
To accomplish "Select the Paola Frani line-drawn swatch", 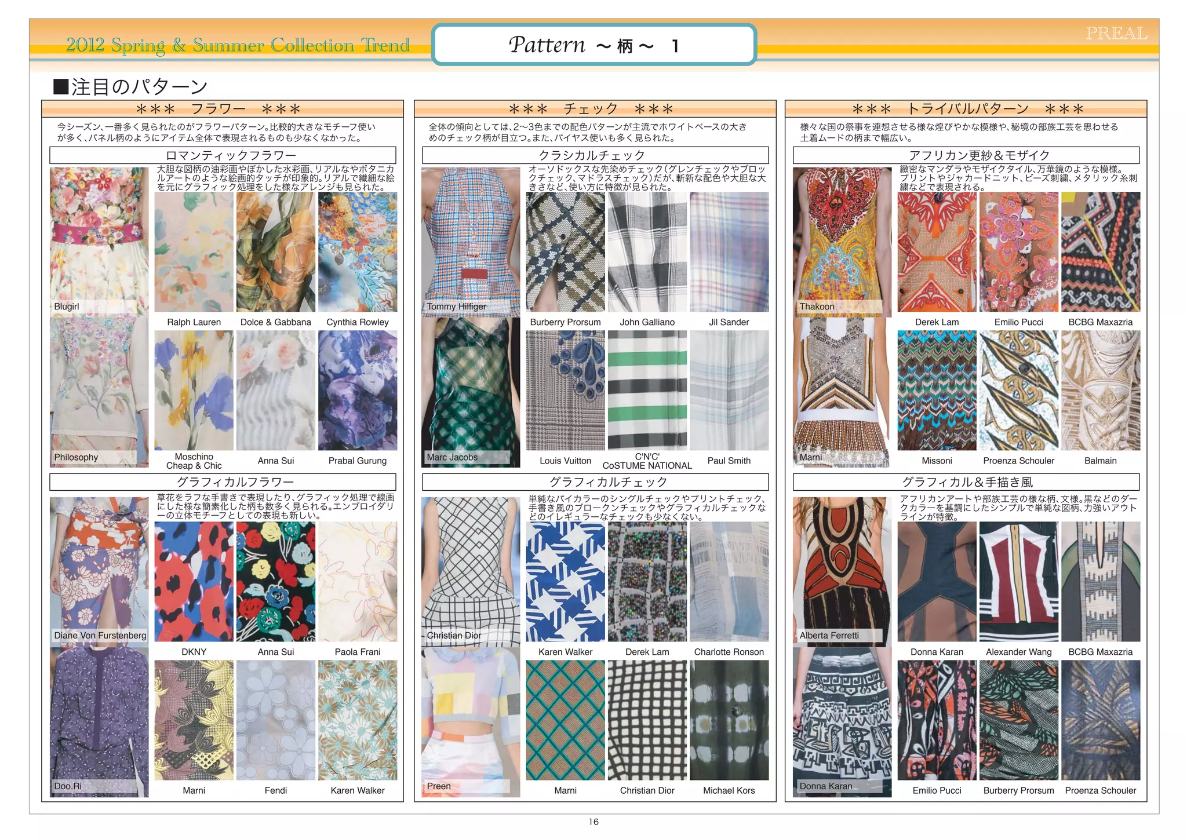I will click(x=358, y=582).
